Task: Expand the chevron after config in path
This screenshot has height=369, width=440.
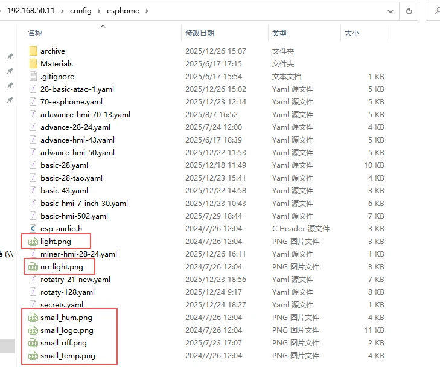Action: tap(97, 11)
